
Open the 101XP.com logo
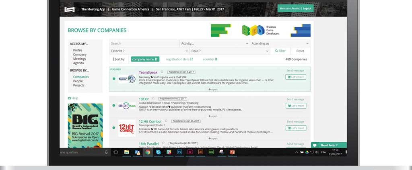tap(127, 106)
